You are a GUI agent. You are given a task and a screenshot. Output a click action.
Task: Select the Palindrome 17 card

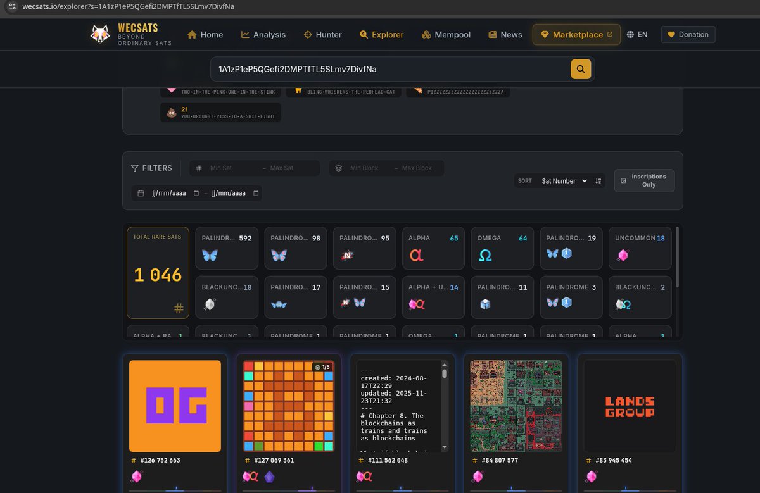296,297
